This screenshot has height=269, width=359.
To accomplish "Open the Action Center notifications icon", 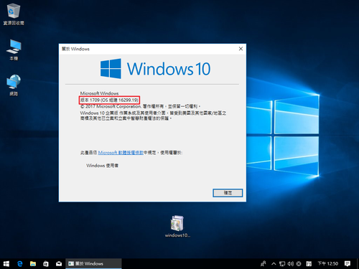I will pos(348,263).
